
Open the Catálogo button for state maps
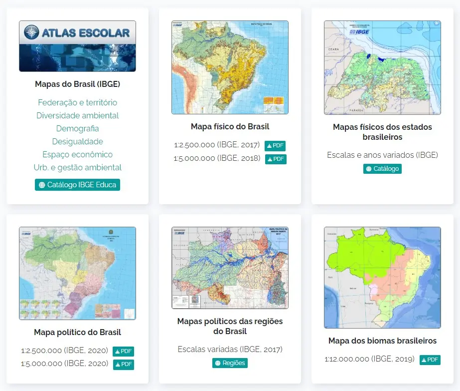382,169
